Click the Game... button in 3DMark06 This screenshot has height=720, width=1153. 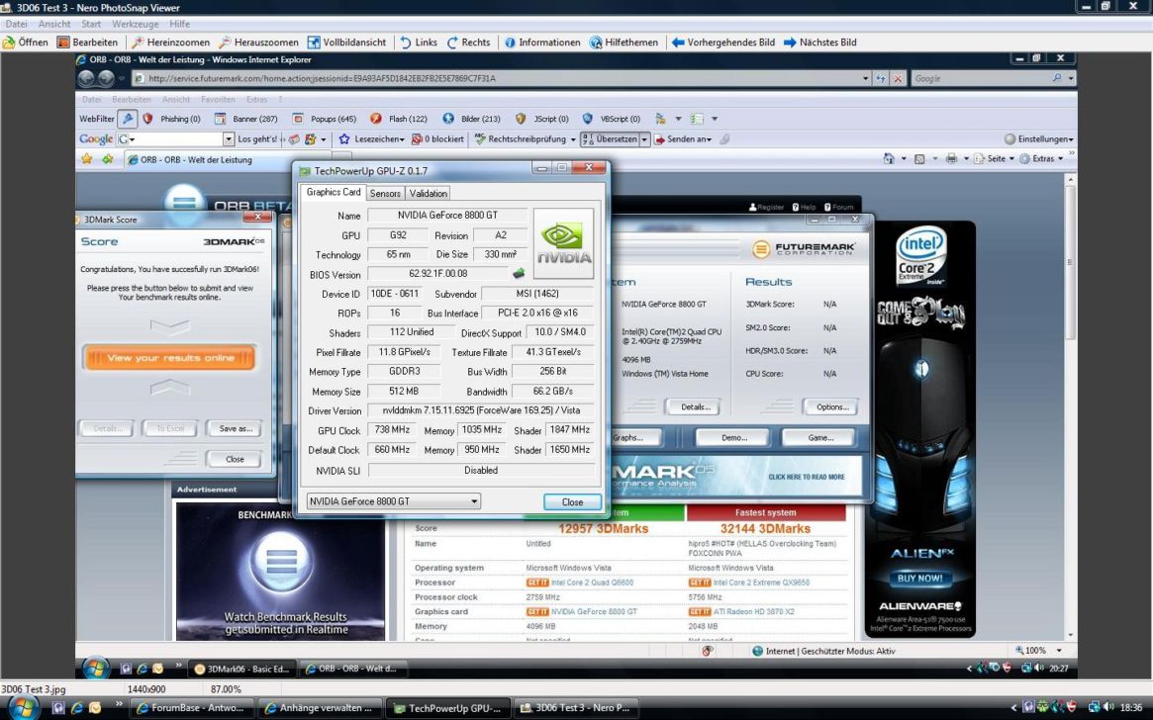pyautogui.click(x=819, y=438)
